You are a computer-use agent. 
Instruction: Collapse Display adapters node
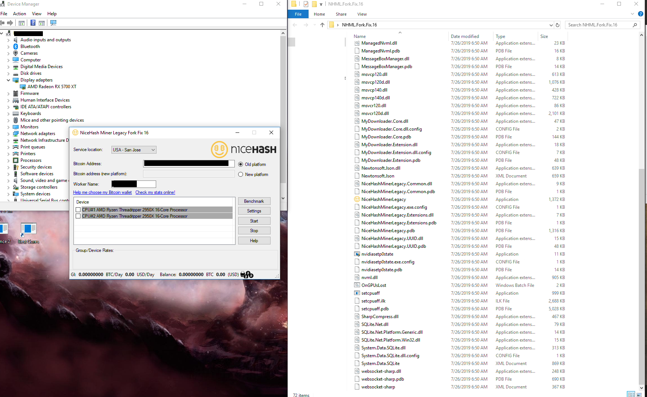click(8, 80)
